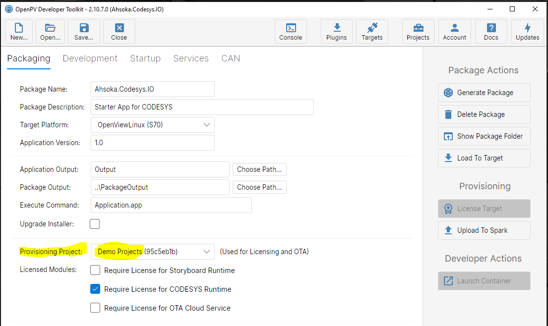Image resolution: width=548 pixels, height=326 pixels.
Task: Click the '(Used for Licensing and OTA)' note
Action: tap(264, 252)
